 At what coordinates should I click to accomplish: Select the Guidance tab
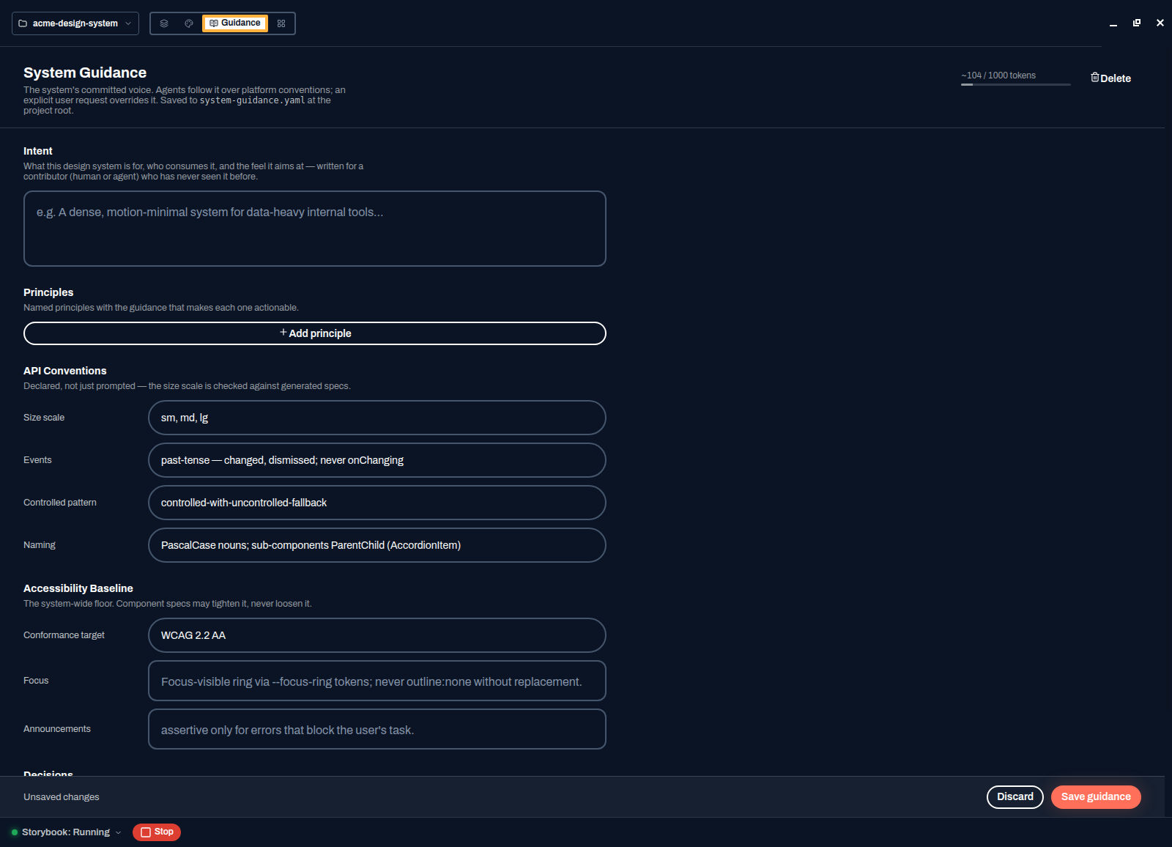(235, 23)
